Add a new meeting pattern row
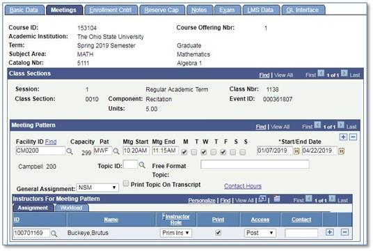Screen dimensions: 373x251 (x=343, y=137)
